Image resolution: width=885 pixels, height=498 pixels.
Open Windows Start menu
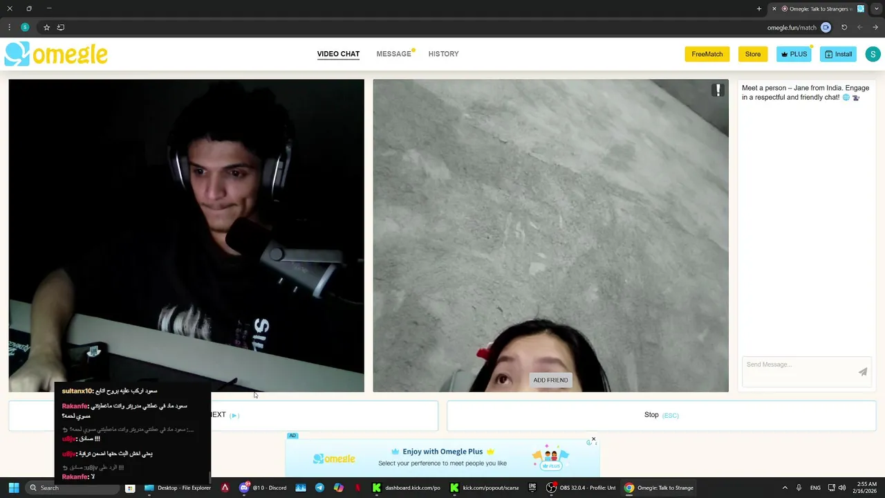(x=13, y=488)
